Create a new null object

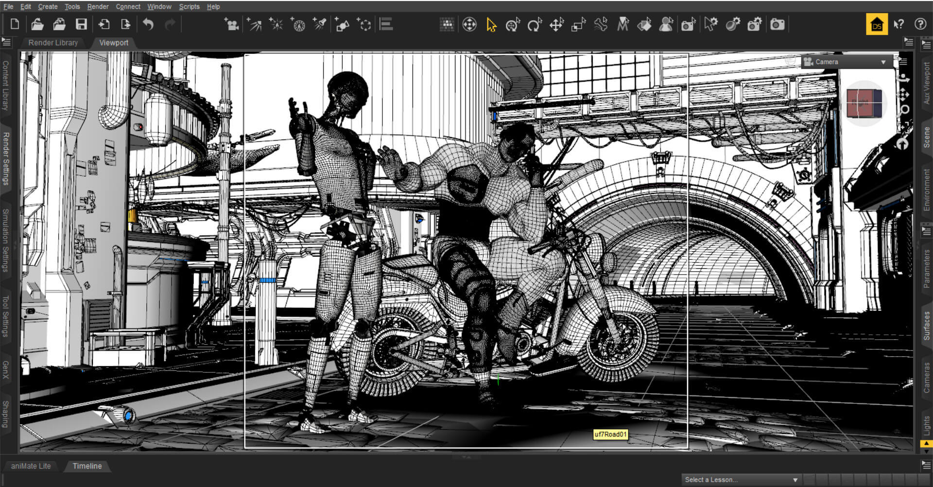tap(363, 24)
